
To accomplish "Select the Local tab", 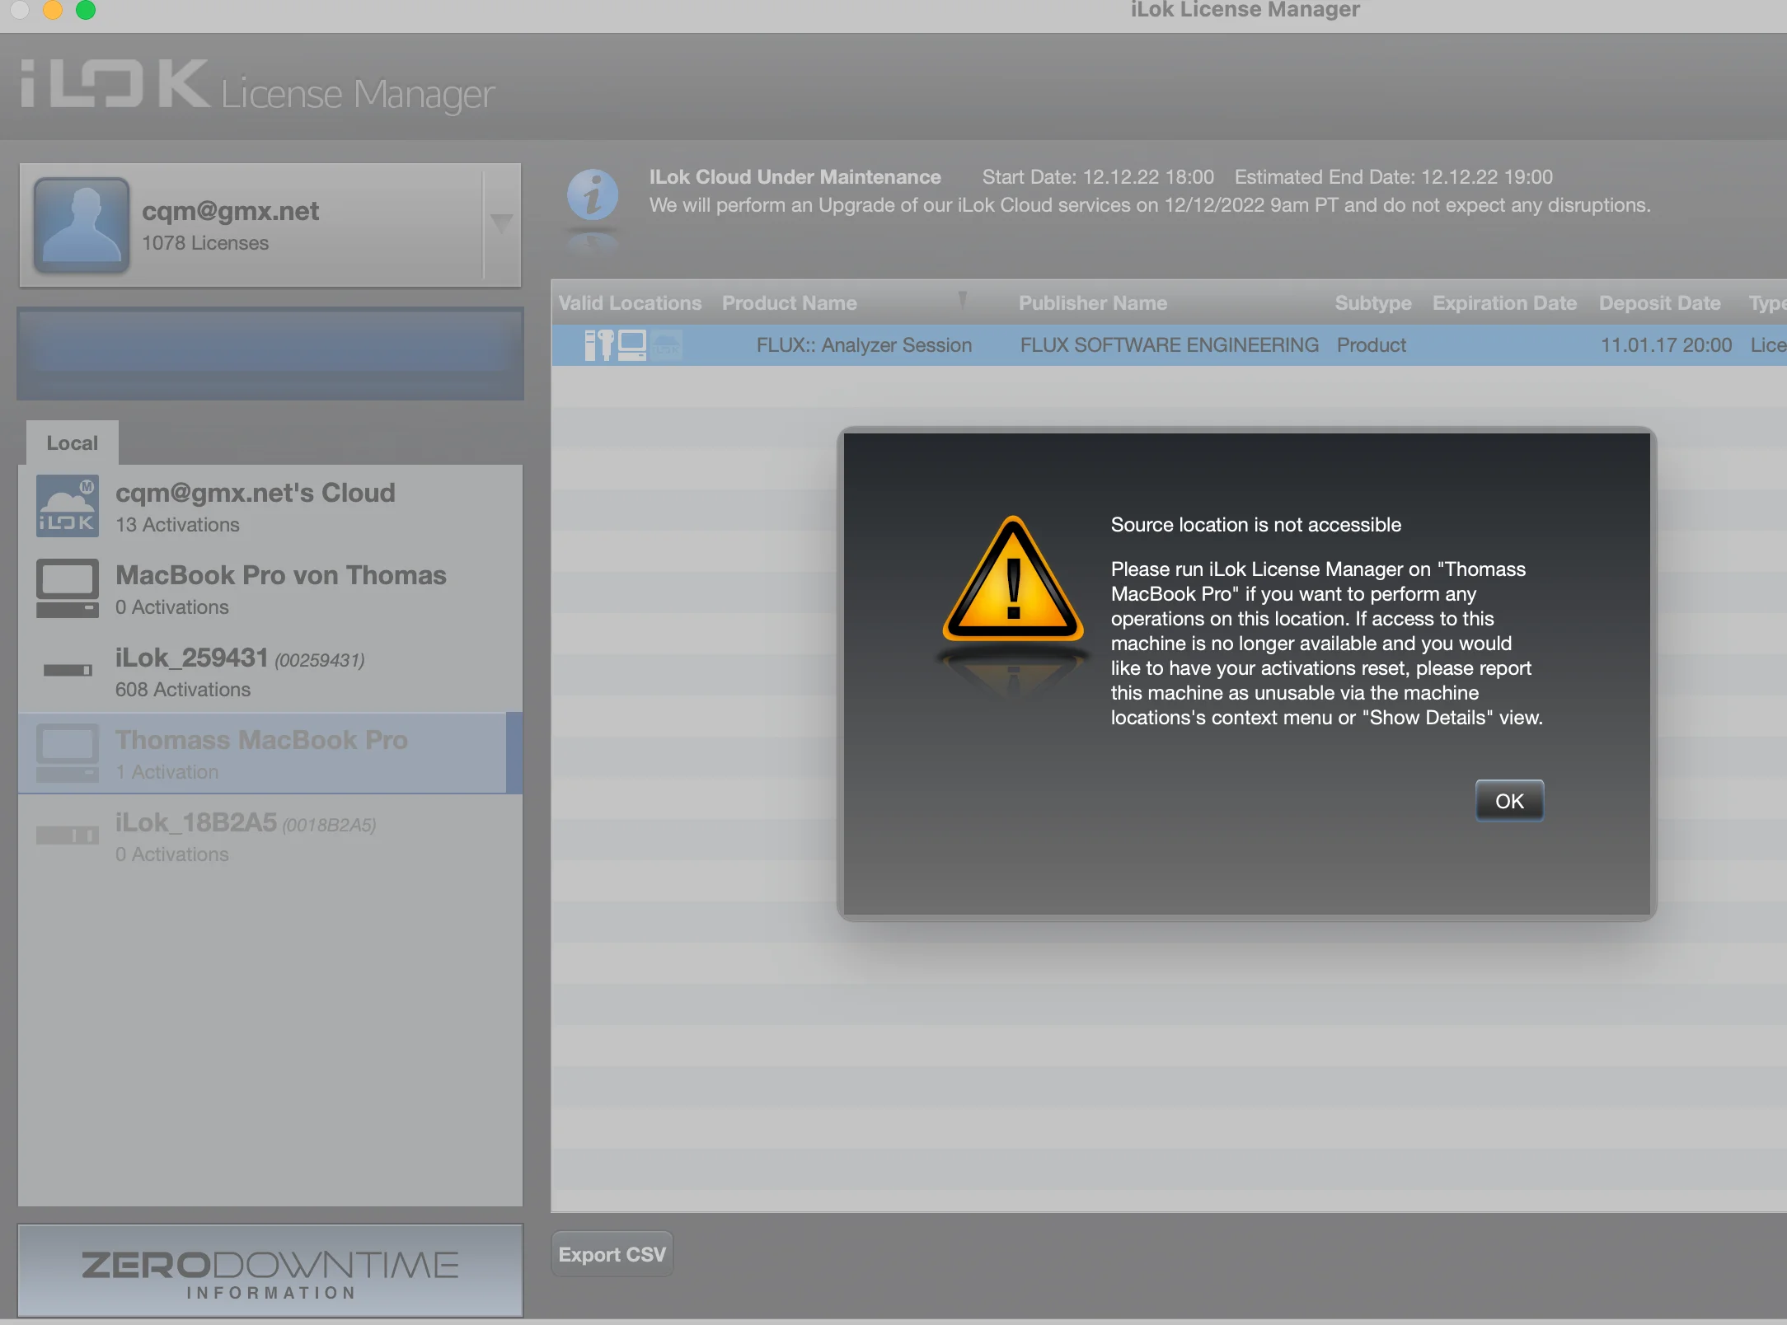I will 73,443.
